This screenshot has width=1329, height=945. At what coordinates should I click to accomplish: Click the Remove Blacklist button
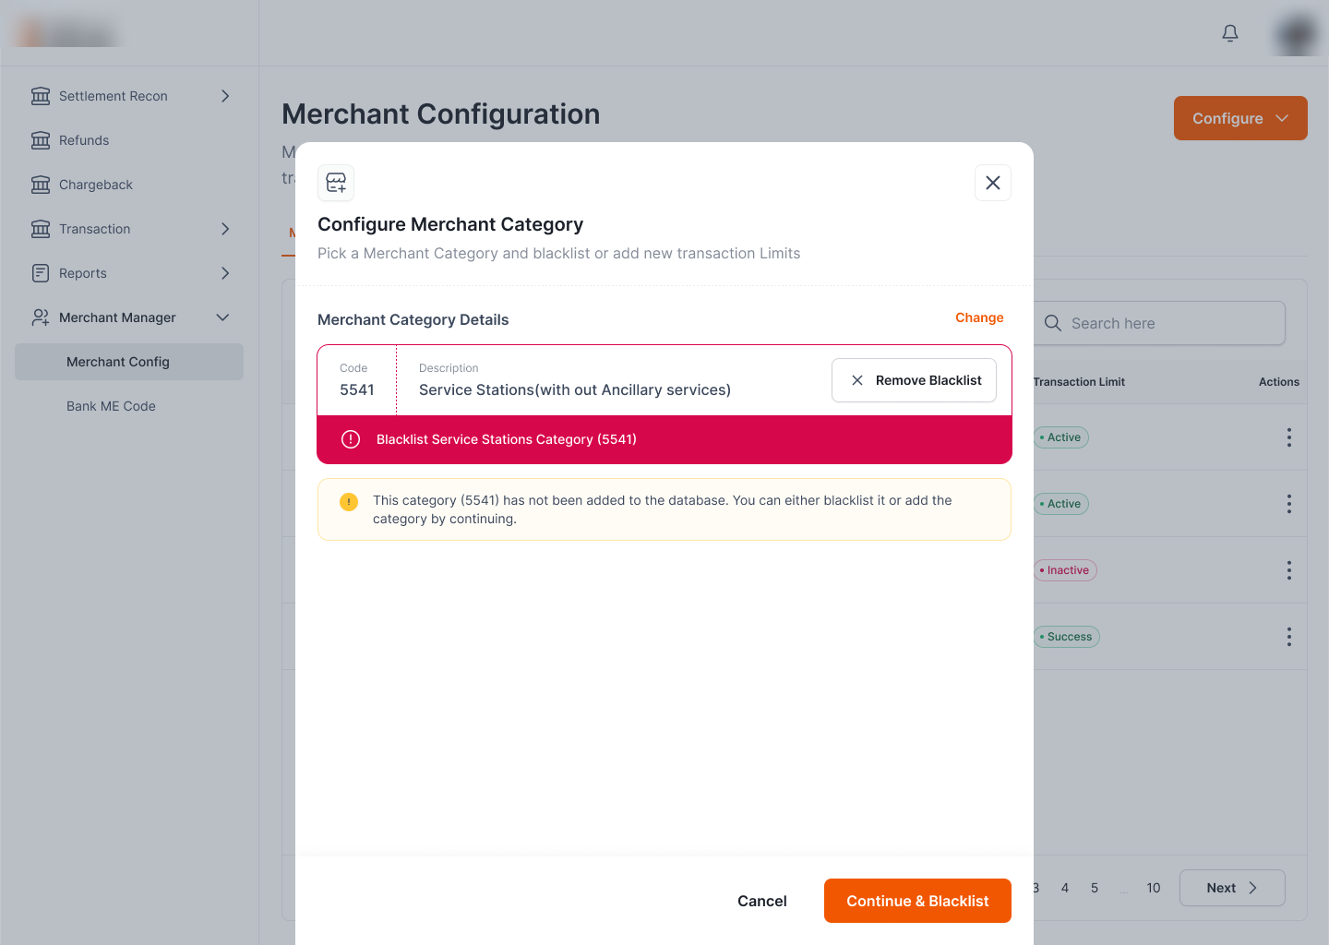click(914, 380)
